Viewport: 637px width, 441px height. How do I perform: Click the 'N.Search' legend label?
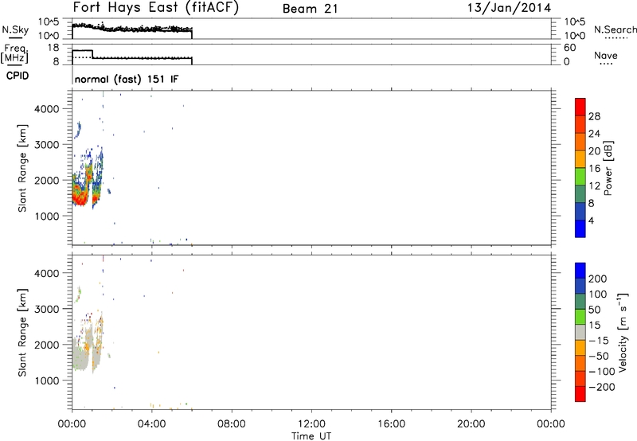click(x=615, y=29)
